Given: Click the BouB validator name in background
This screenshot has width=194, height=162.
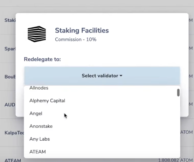Looking at the screenshot, I should click(x=10, y=77).
